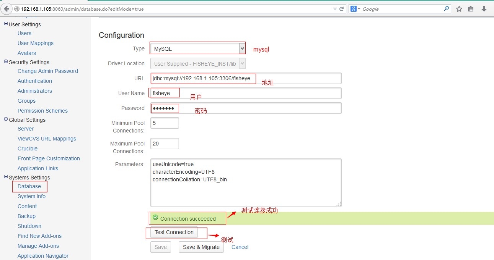Click the Password field

point(246,108)
